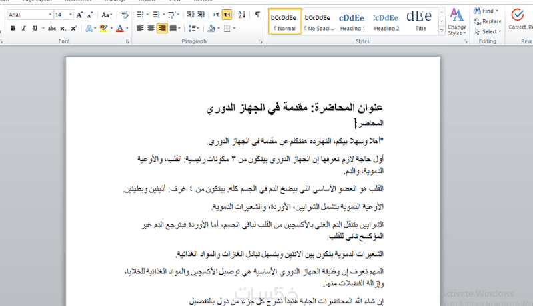Click the Grow Font icon
The height and width of the screenshot is (306, 533).
(x=79, y=15)
